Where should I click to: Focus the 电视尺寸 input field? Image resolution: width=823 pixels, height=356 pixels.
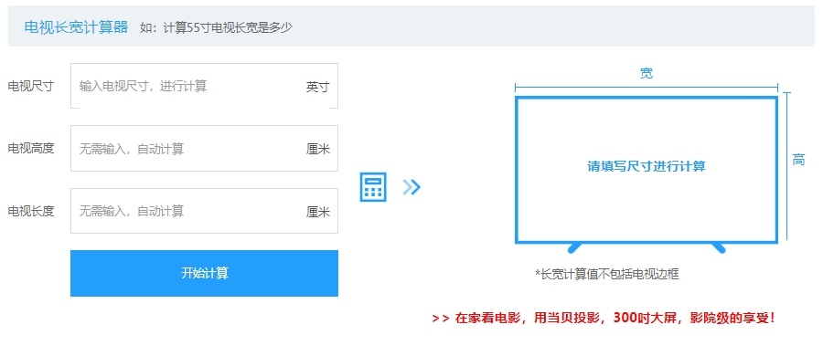tap(204, 86)
